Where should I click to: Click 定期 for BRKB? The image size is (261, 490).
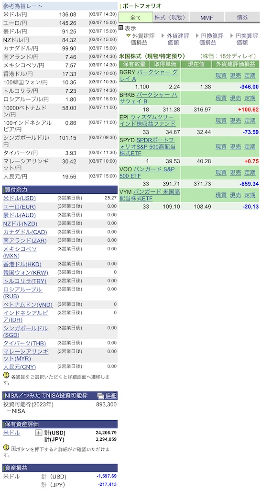point(250,98)
